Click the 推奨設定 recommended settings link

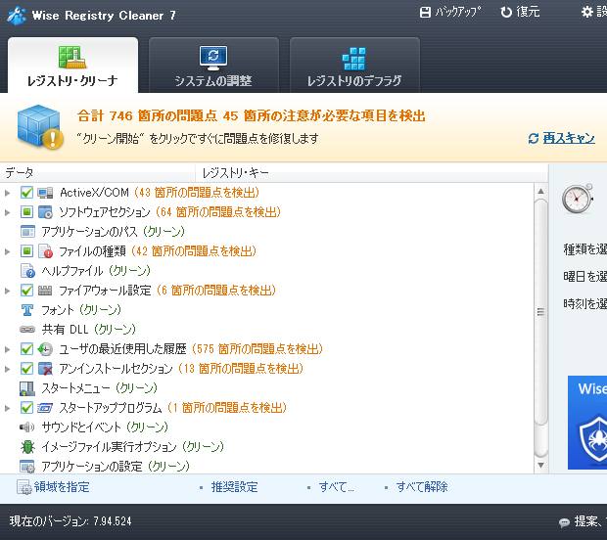[234, 486]
